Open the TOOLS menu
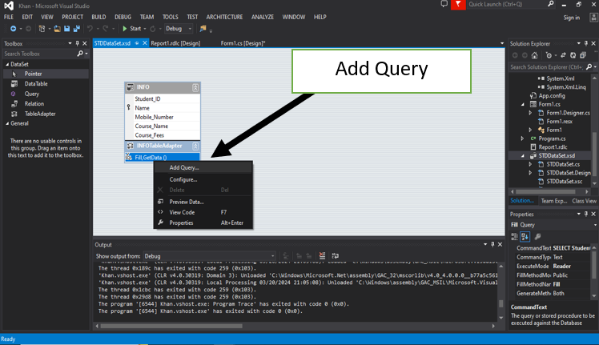Screen dimensions: 599x345 (171, 17)
